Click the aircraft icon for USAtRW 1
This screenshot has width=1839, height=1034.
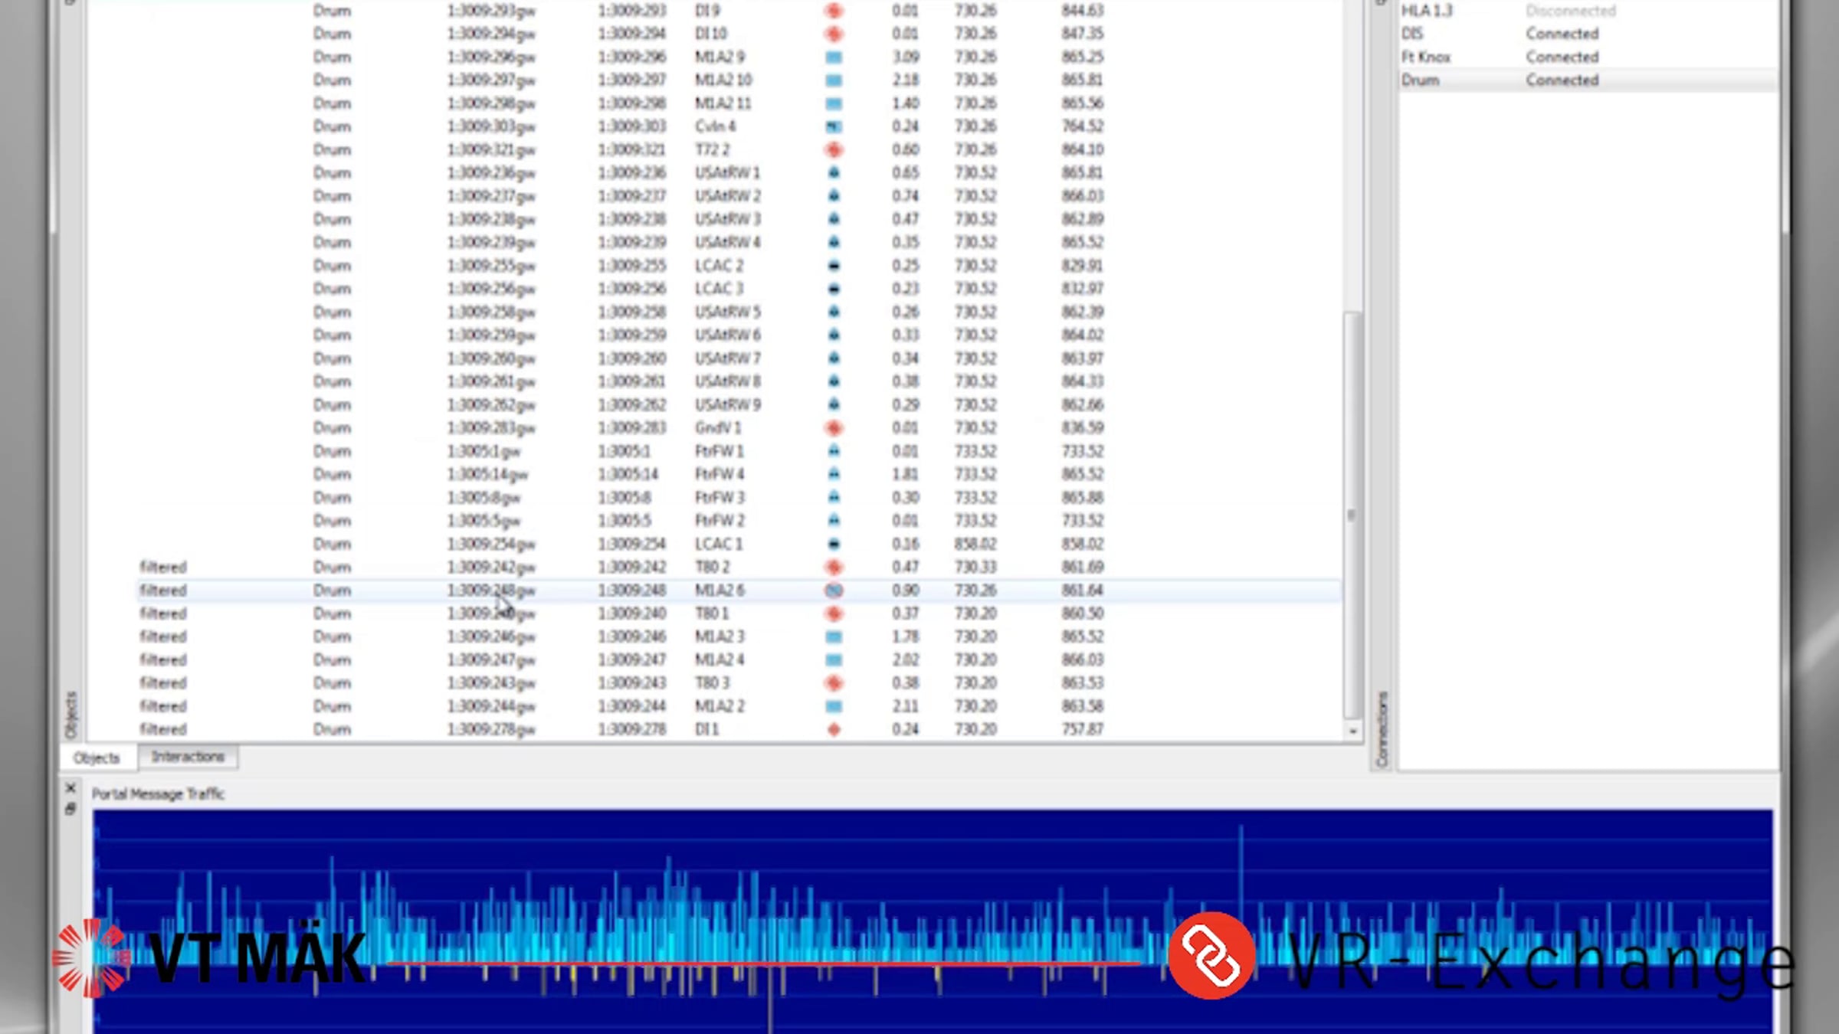(834, 173)
